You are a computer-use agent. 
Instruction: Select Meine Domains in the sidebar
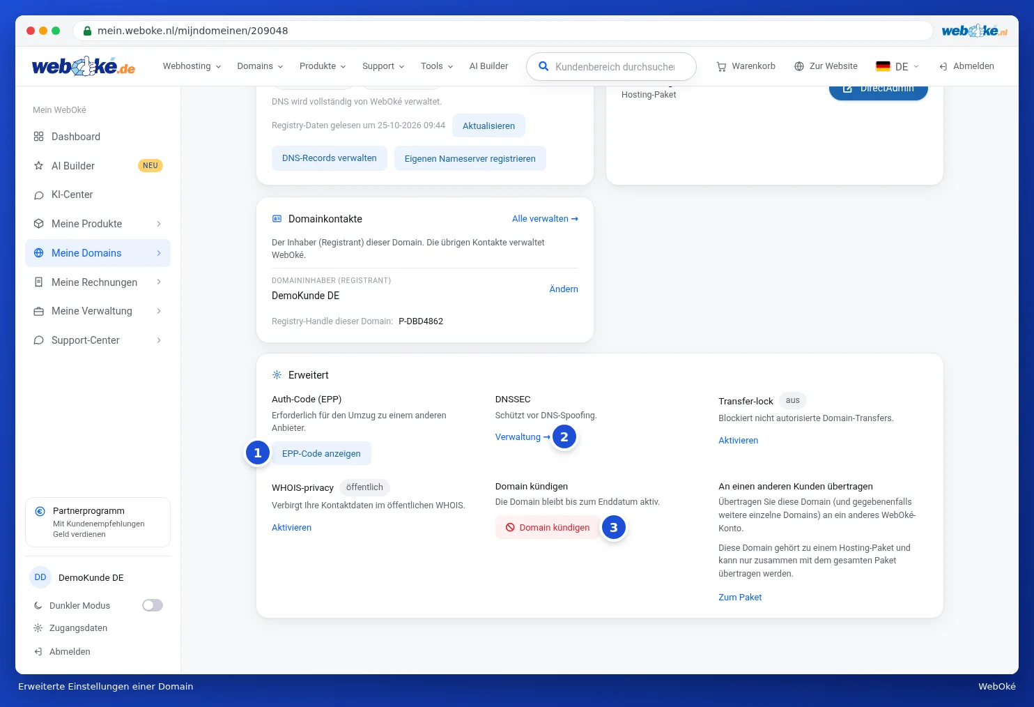(x=98, y=253)
